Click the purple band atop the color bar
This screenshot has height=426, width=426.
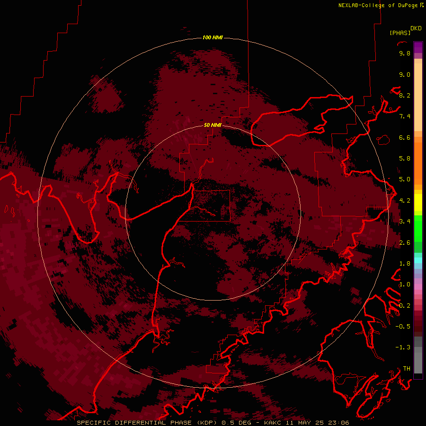[418, 47]
